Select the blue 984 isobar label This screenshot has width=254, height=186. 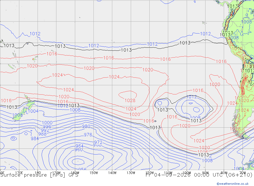[35, 139]
